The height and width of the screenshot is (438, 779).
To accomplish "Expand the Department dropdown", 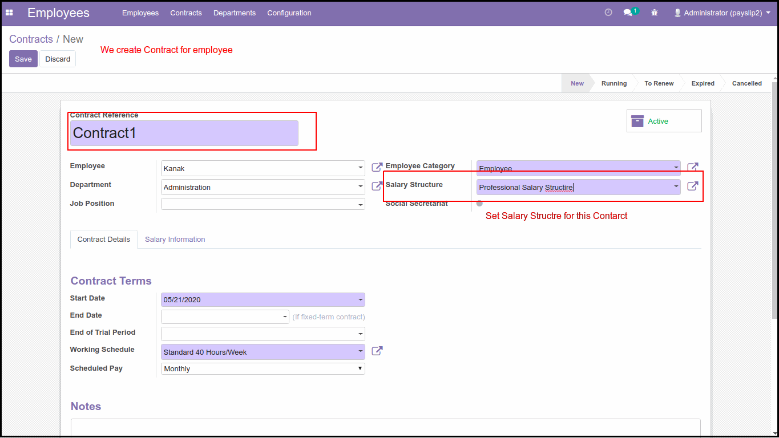I will [361, 187].
